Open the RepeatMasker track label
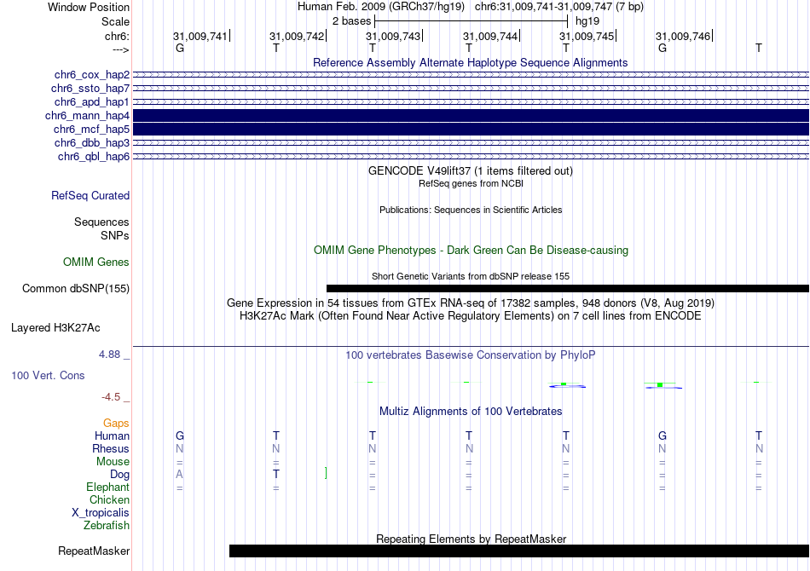This screenshot has height=571, width=810. pyautogui.click(x=94, y=551)
